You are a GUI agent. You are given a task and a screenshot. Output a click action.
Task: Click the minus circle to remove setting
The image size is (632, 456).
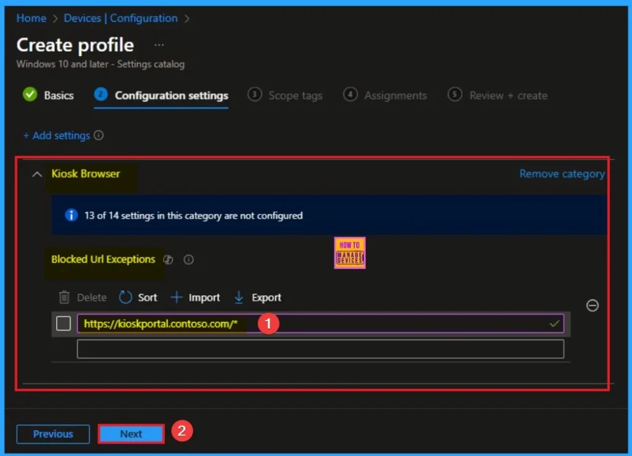point(592,305)
